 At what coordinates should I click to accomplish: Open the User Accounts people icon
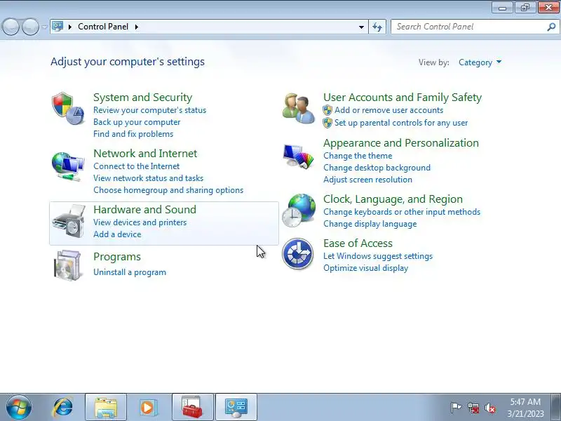pyautogui.click(x=299, y=109)
